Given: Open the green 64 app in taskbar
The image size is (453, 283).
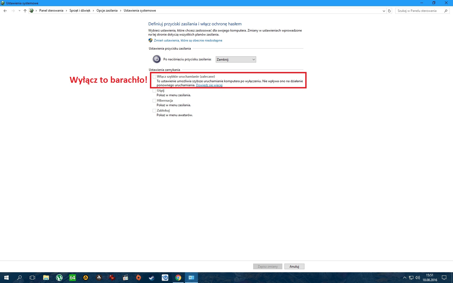Looking at the screenshot, I should 72,278.
